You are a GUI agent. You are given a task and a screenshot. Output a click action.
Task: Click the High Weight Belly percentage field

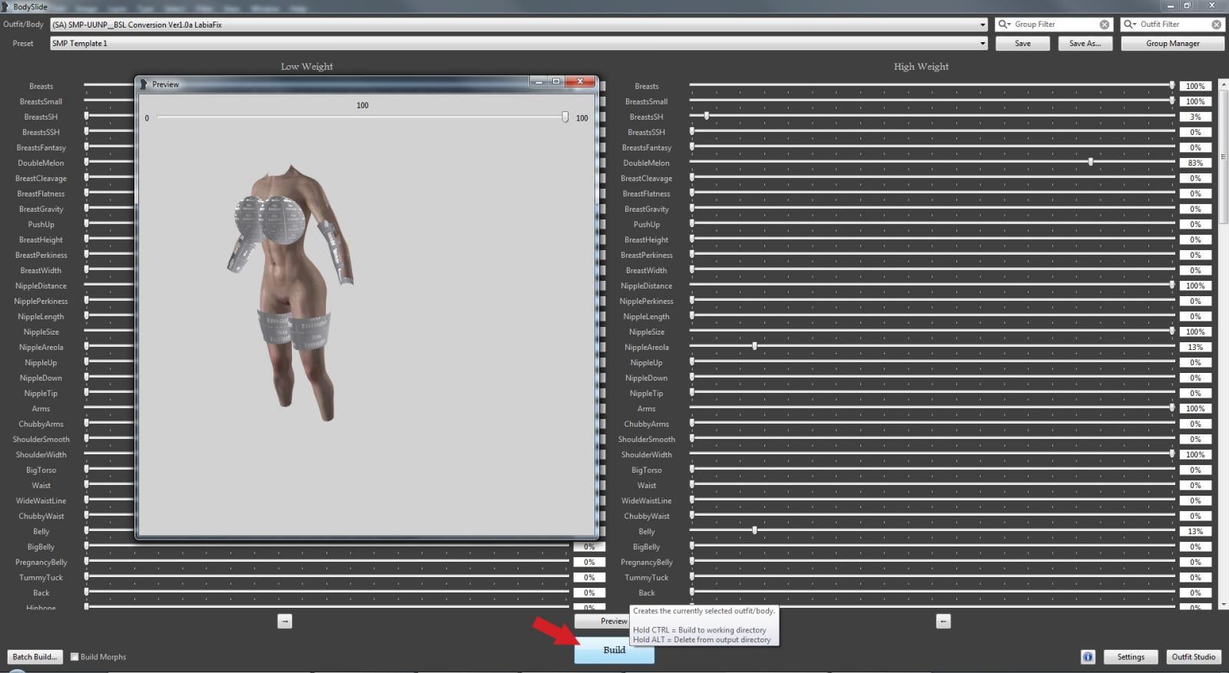tap(1195, 531)
